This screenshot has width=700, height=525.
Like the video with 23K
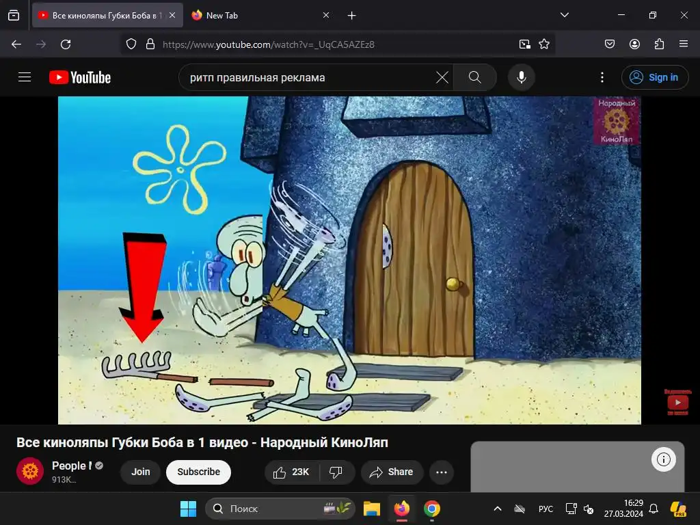click(292, 472)
